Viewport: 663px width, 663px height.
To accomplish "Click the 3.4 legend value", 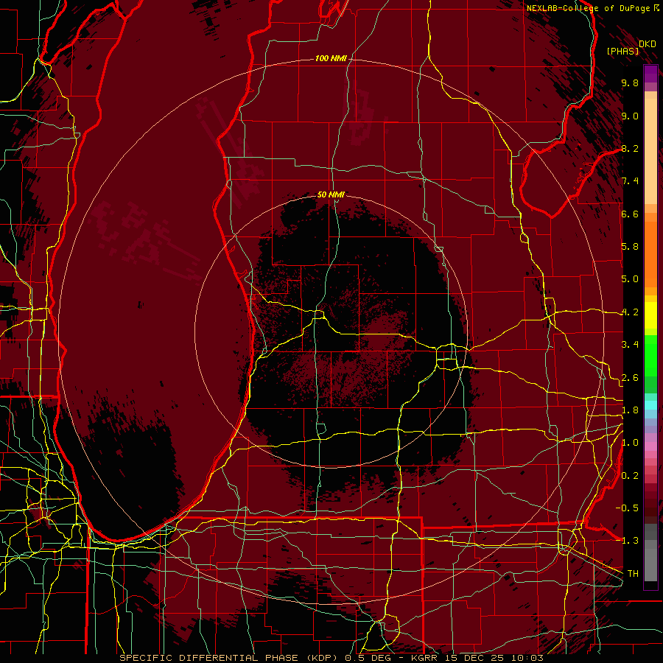I will click(630, 345).
